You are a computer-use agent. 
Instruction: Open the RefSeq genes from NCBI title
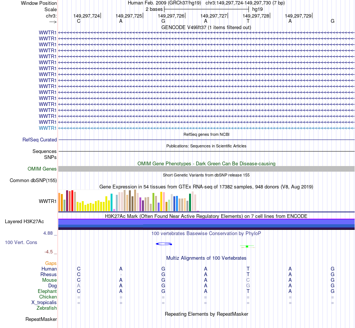click(206, 134)
